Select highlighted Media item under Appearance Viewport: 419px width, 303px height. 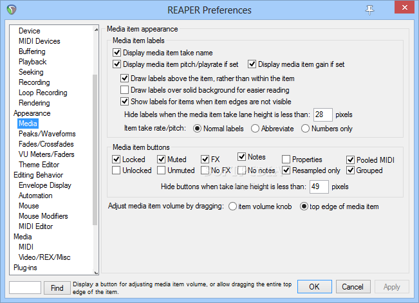(28, 124)
